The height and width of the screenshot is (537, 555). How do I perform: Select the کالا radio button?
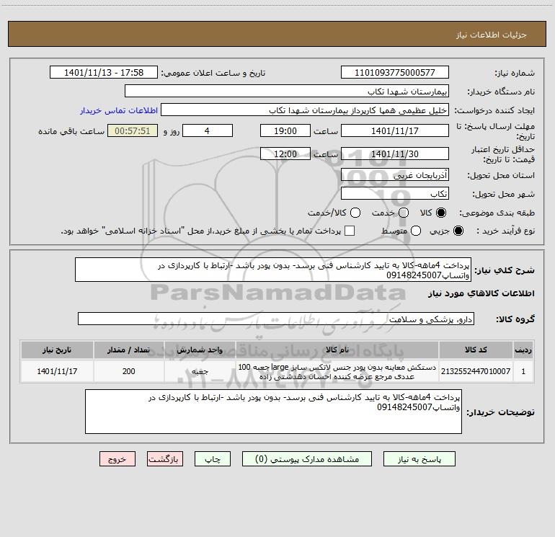pos(441,213)
